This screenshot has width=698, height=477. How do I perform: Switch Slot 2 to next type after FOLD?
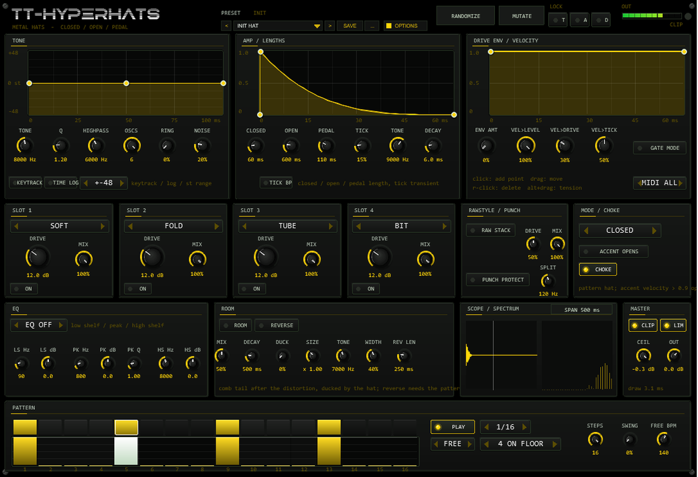[x=217, y=226]
